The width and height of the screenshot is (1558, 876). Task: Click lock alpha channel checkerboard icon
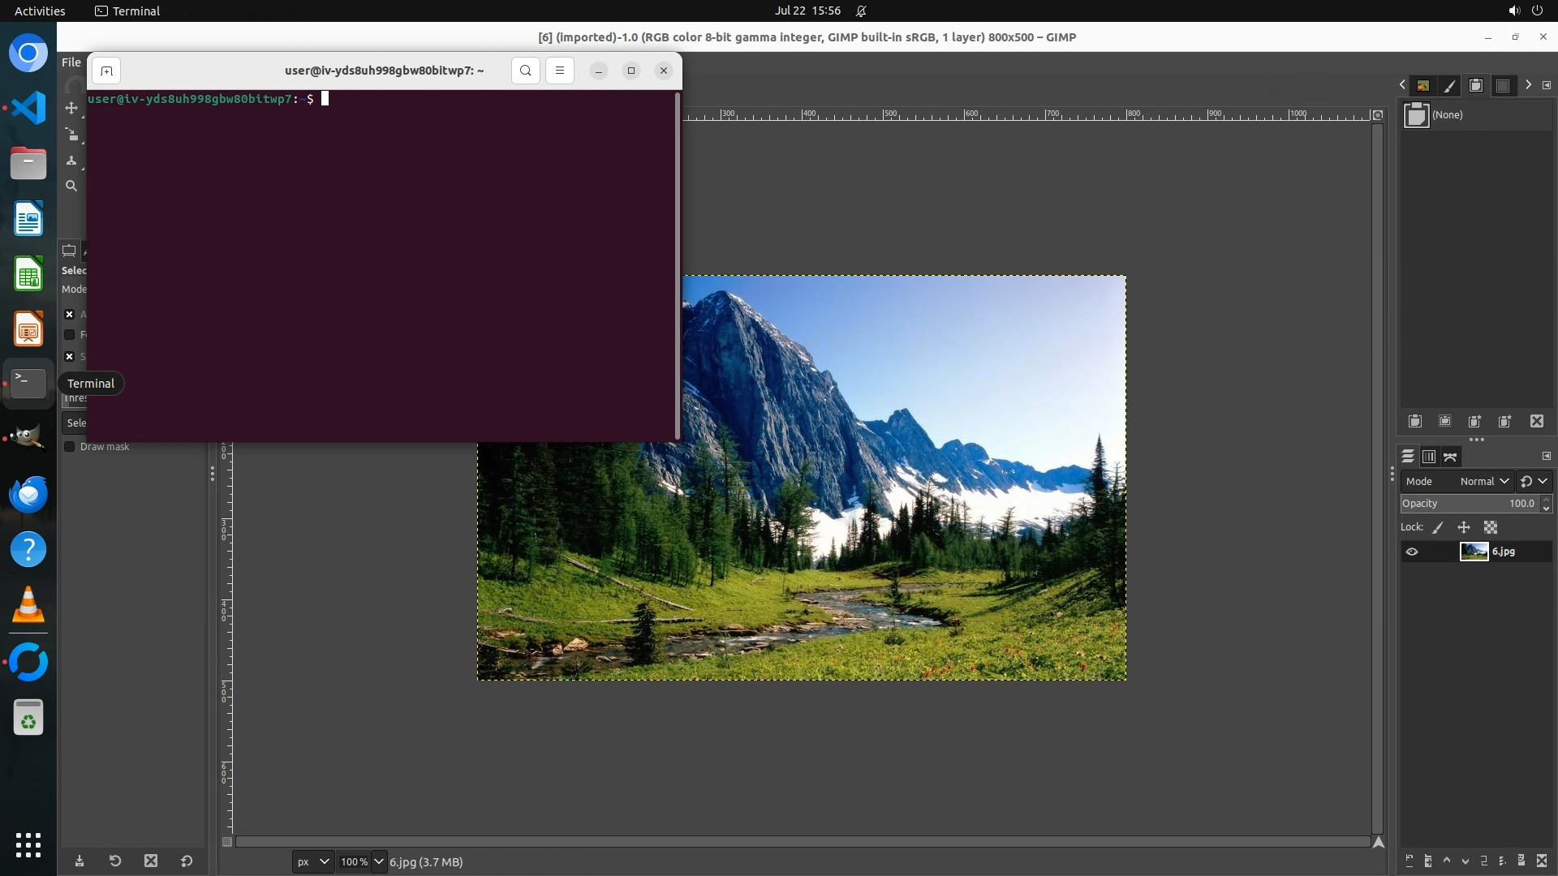(x=1491, y=527)
